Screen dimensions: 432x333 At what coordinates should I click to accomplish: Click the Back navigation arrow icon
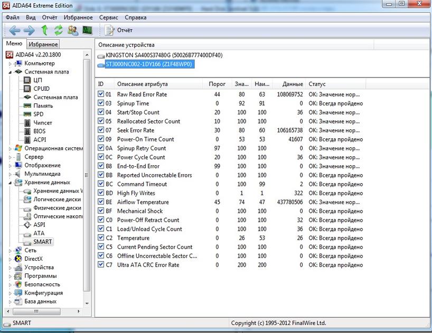tap(15, 30)
